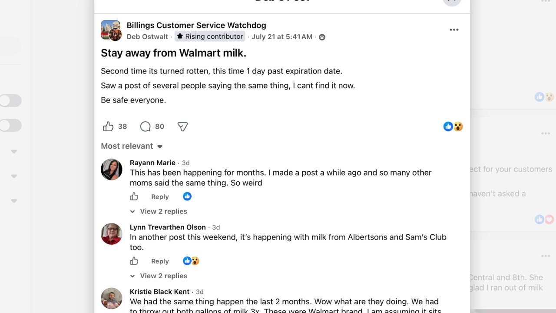Open the three-dot post options menu

tap(454, 30)
